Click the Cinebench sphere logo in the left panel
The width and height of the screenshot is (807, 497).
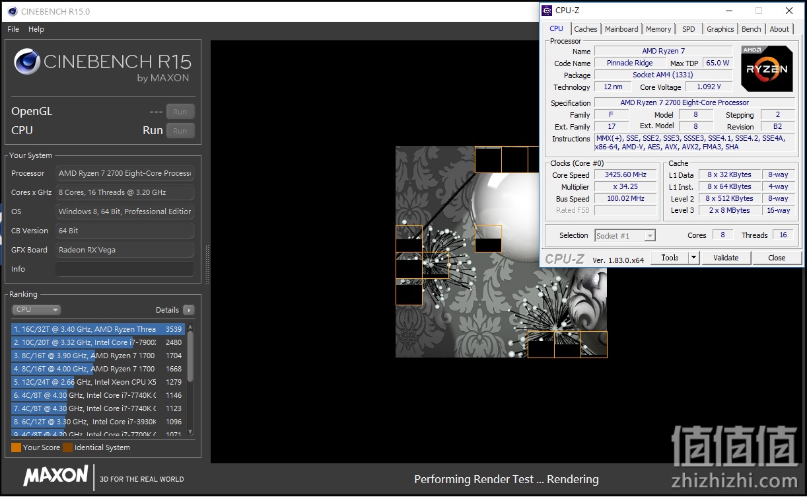tap(27, 63)
